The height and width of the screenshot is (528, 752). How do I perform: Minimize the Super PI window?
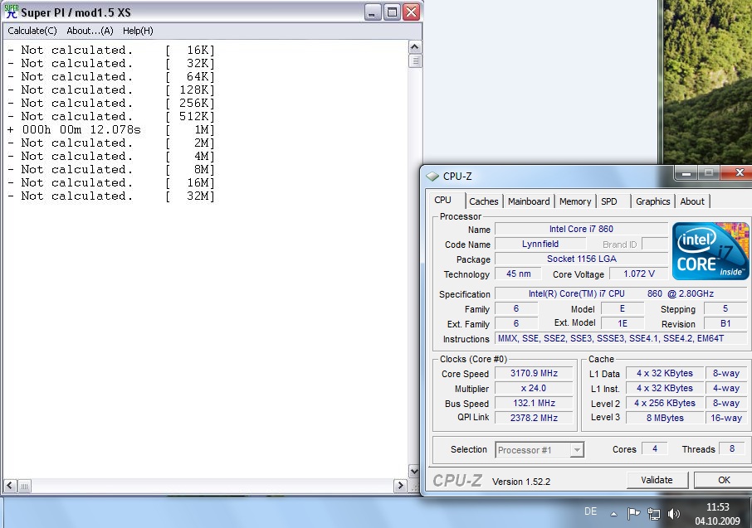tap(373, 12)
